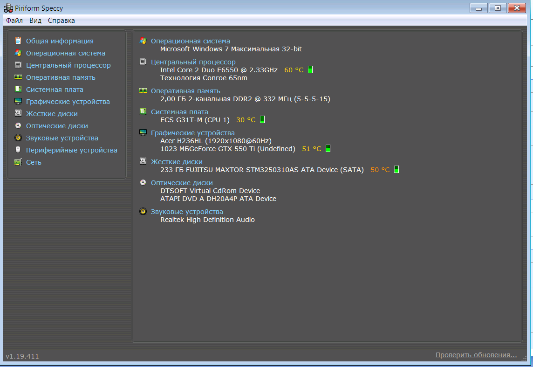Click Жесткие диски heading link in summary

pyautogui.click(x=177, y=161)
